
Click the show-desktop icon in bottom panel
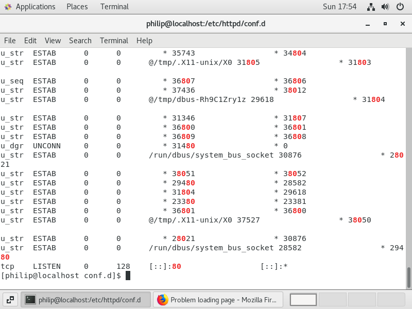coord(10,300)
